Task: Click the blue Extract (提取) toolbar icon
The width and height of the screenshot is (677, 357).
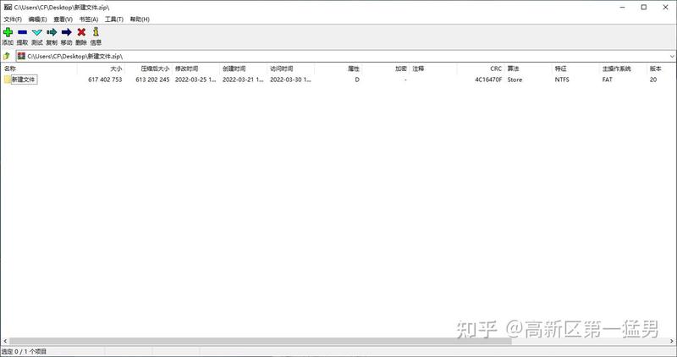Action: click(x=23, y=32)
